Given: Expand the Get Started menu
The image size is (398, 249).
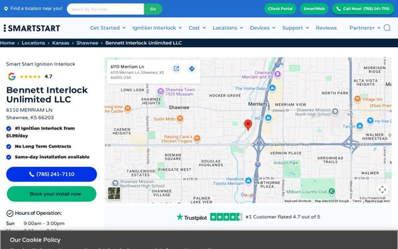Looking at the screenshot, I should click(x=108, y=27).
